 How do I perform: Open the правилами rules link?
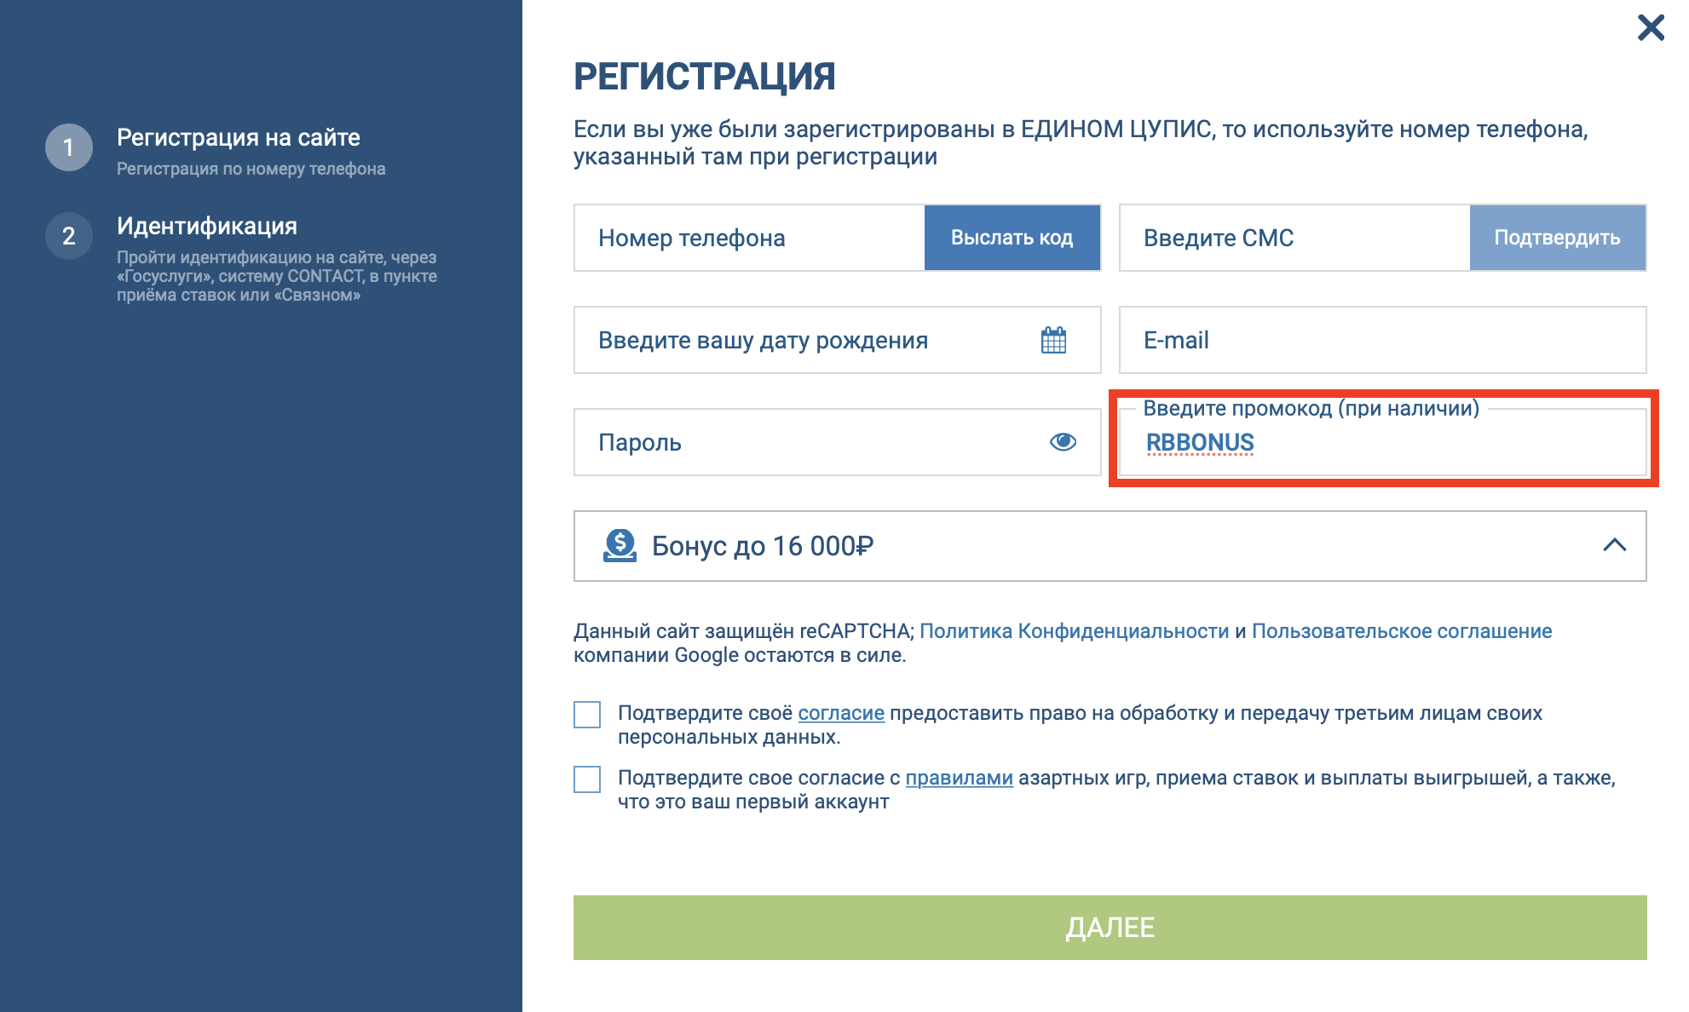coord(960,778)
